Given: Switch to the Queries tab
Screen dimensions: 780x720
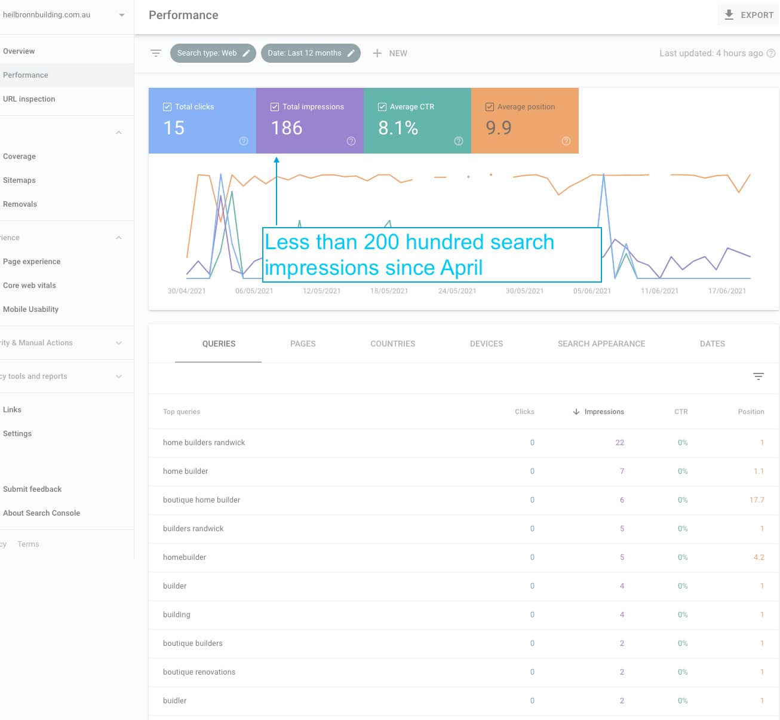Looking at the screenshot, I should coord(219,344).
